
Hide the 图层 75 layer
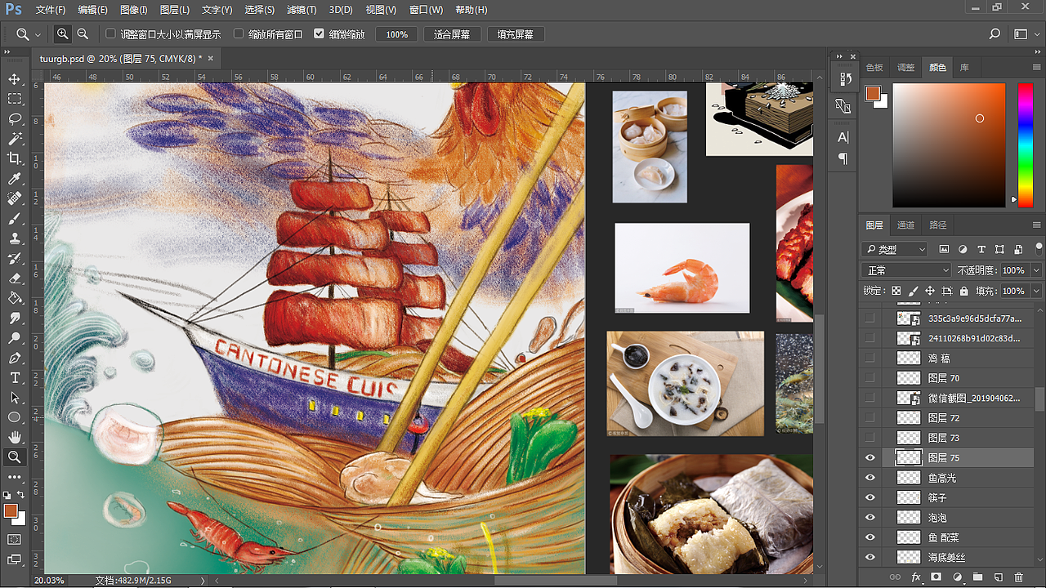point(869,458)
